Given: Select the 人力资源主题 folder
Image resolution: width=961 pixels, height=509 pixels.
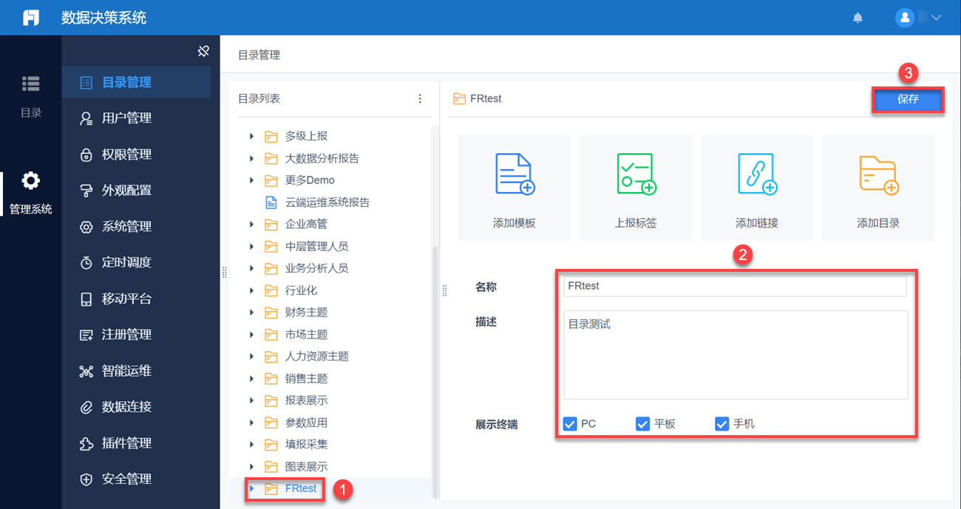Looking at the screenshot, I should pos(316,356).
